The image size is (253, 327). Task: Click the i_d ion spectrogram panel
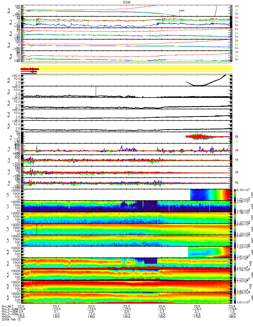point(127,229)
